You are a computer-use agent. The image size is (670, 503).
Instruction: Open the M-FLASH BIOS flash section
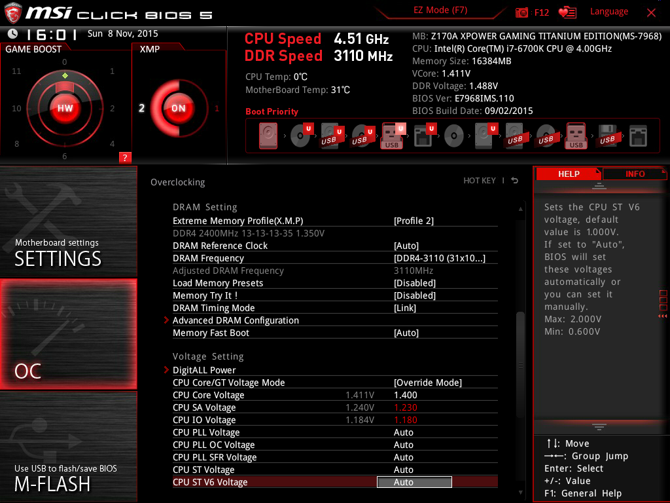[68, 447]
